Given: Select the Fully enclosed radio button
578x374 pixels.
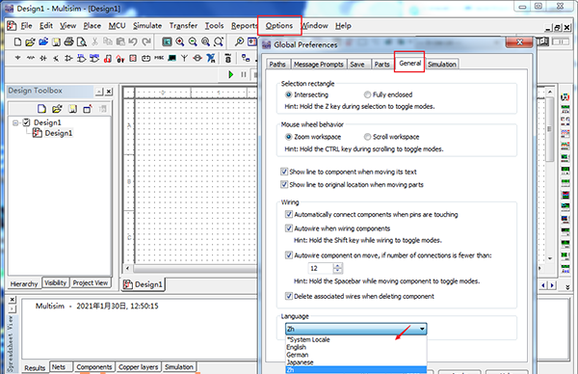Looking at the screenshot, I should (367, 94).
